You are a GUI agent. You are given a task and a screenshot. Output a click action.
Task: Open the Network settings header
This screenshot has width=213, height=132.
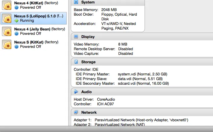(89, 112)
